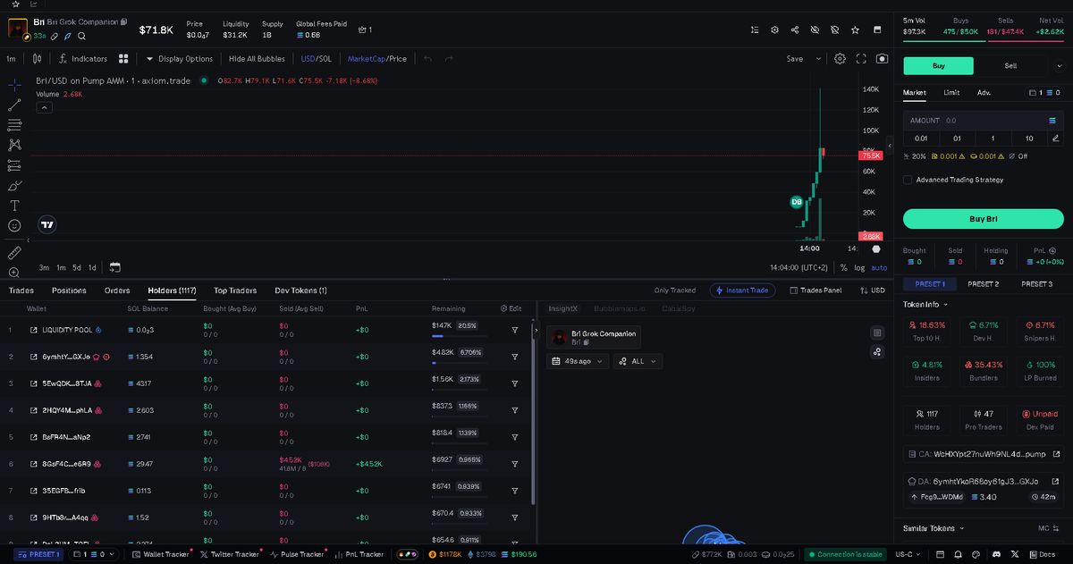Open Indicators in chart toolbar
1073x564 pixels.
[82, 59]
